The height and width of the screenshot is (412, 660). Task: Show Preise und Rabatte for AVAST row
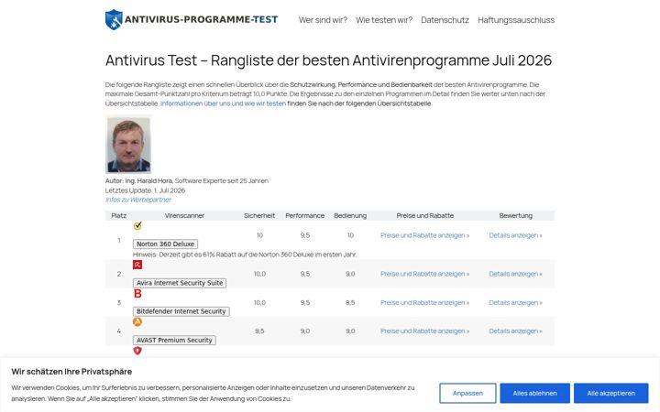pyautogui.click(x=424, y=331)
